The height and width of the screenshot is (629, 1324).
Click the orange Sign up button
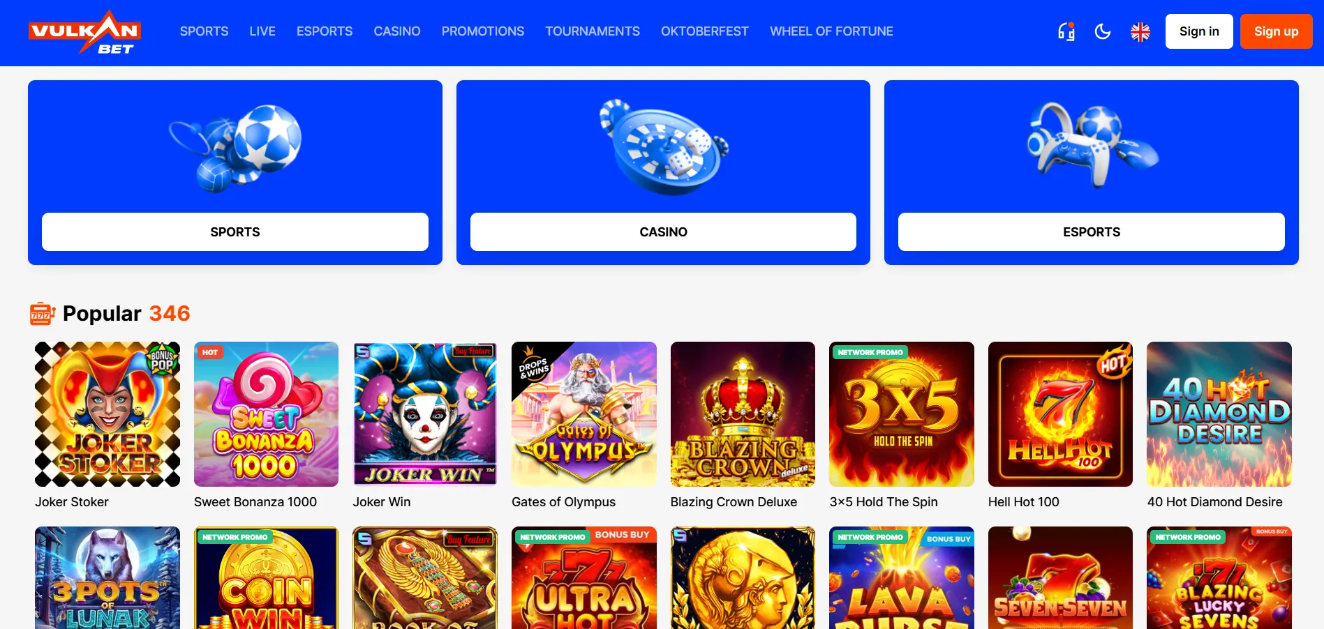(x=1276, y=31)
